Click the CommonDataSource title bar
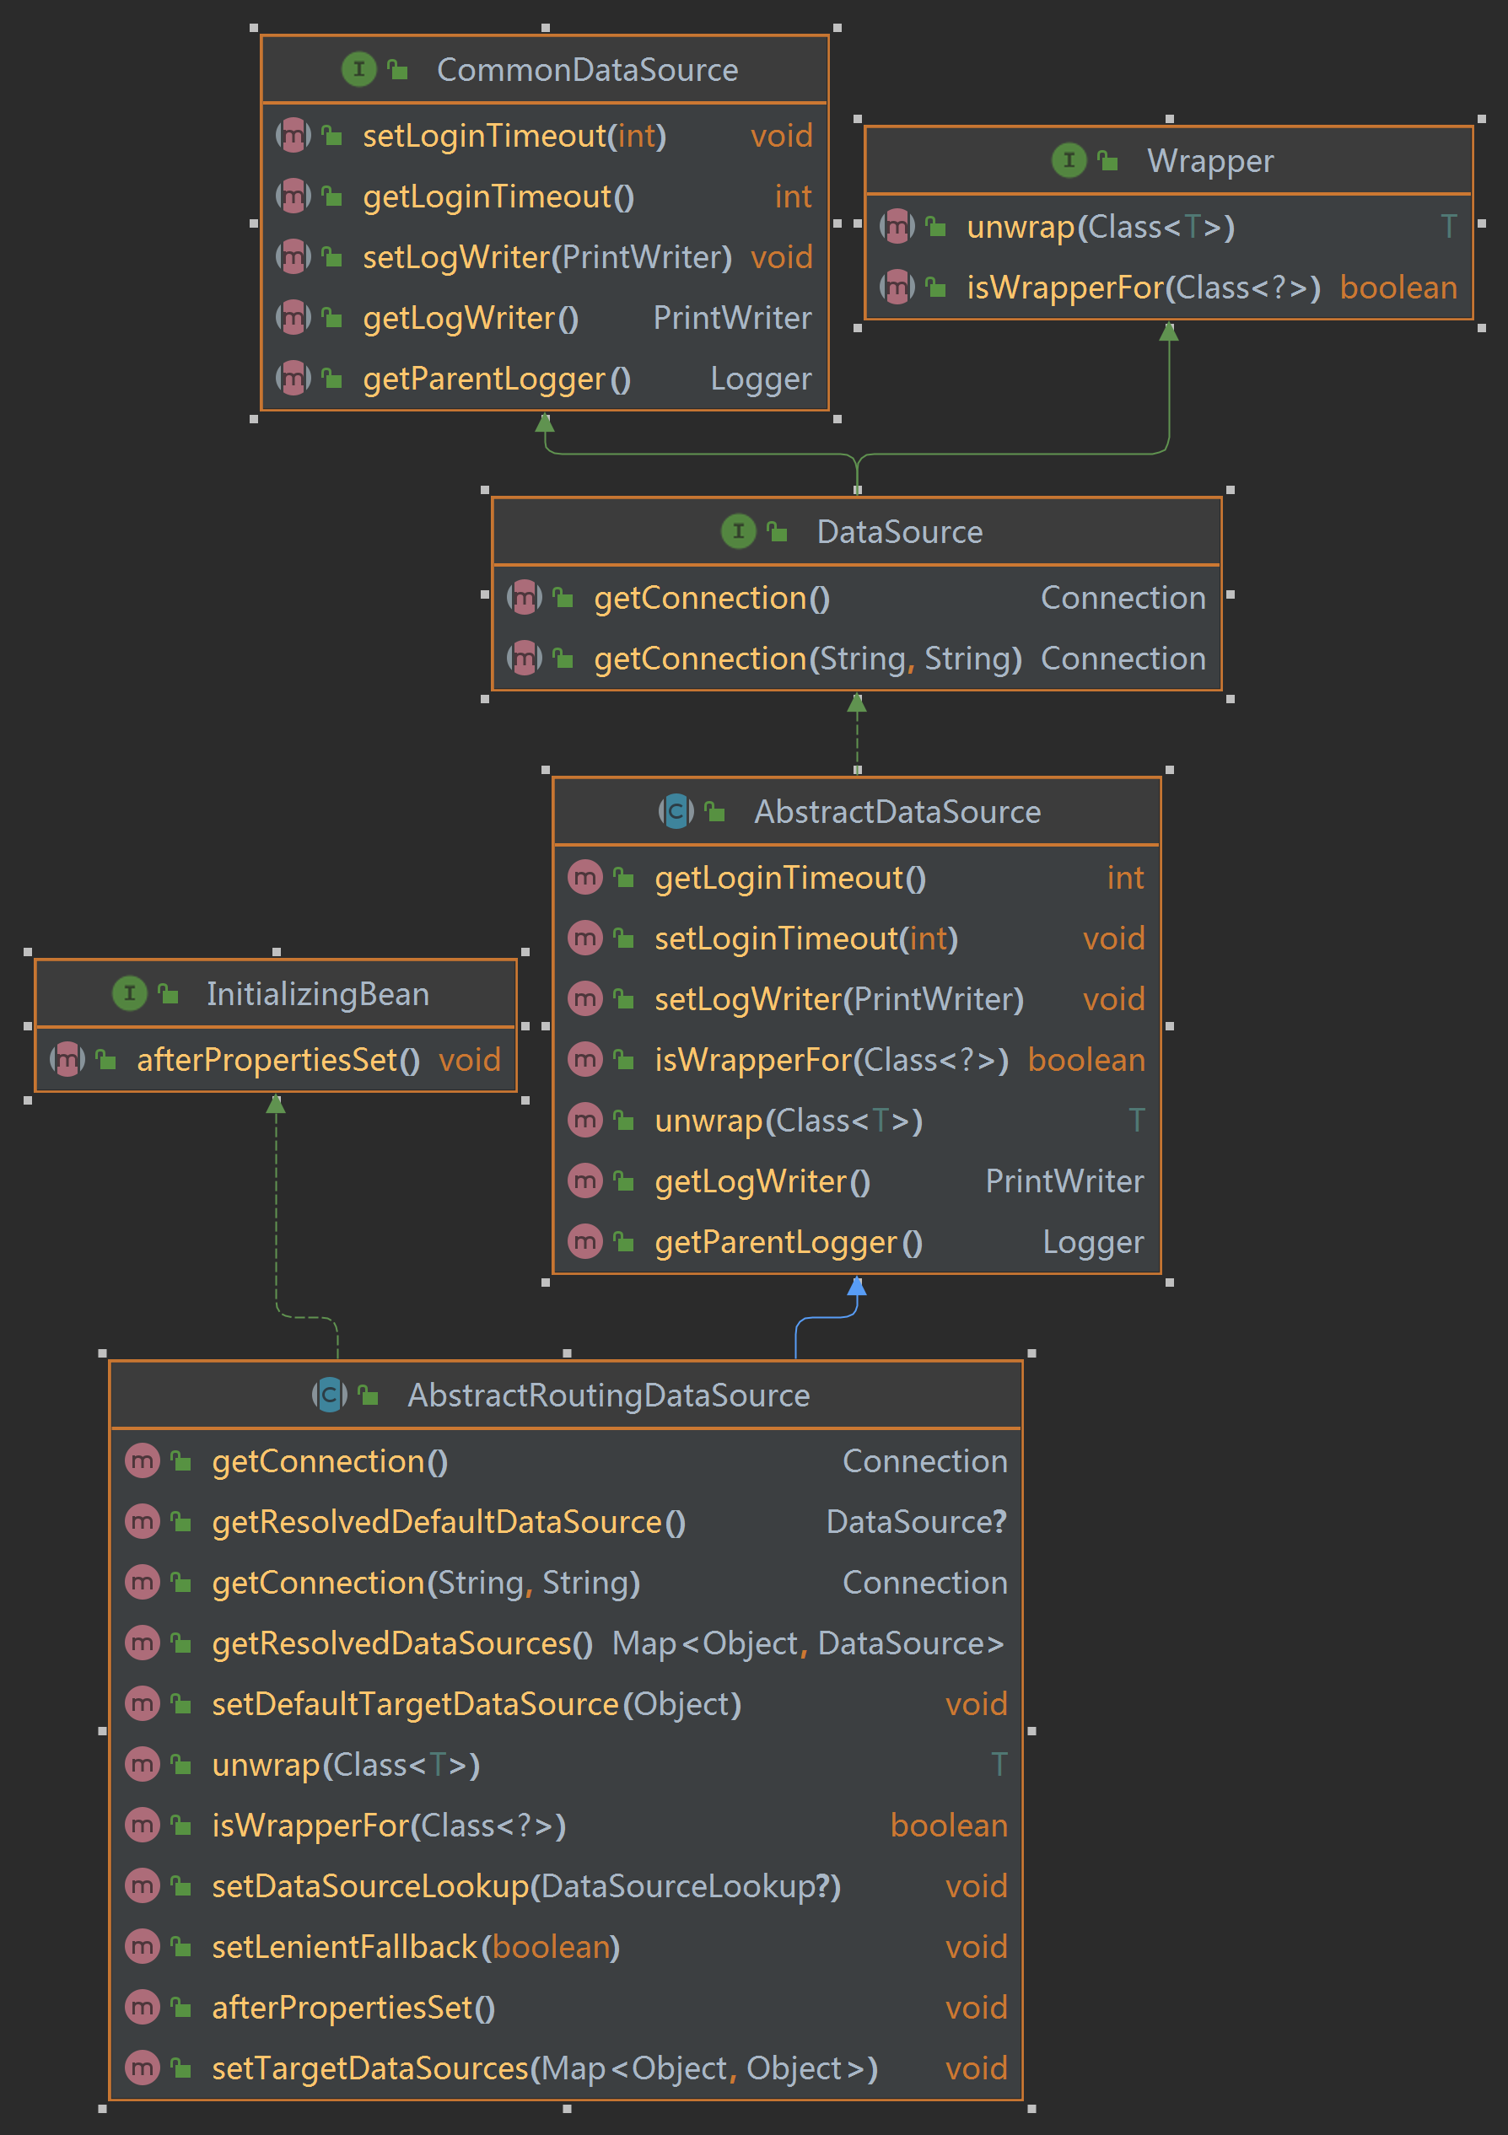The image size is (1508, 2135). click(588, 69)
